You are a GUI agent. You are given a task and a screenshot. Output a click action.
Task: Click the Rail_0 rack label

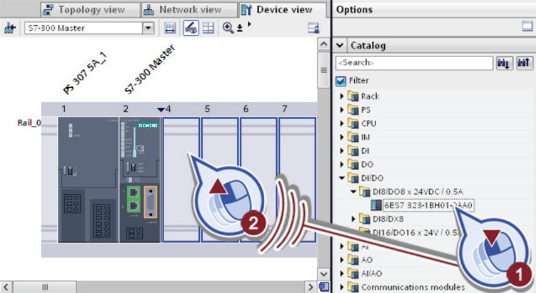pyautogui.click(x=29, y=122)
